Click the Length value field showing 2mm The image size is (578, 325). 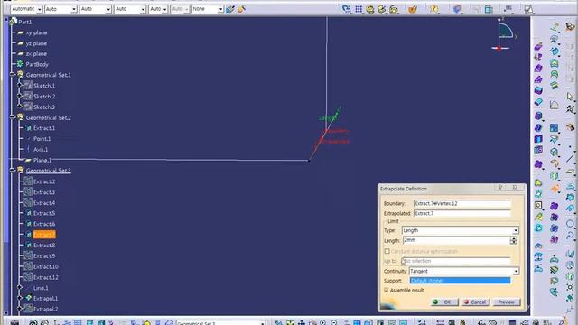pyautogui.click(x=456, y=240)
